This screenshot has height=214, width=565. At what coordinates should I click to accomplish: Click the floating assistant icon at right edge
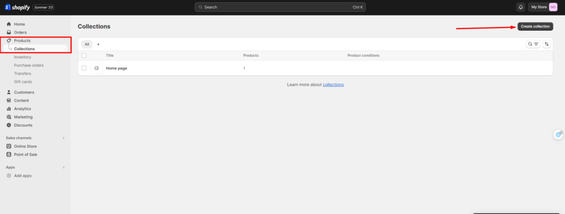pos(558,134)
